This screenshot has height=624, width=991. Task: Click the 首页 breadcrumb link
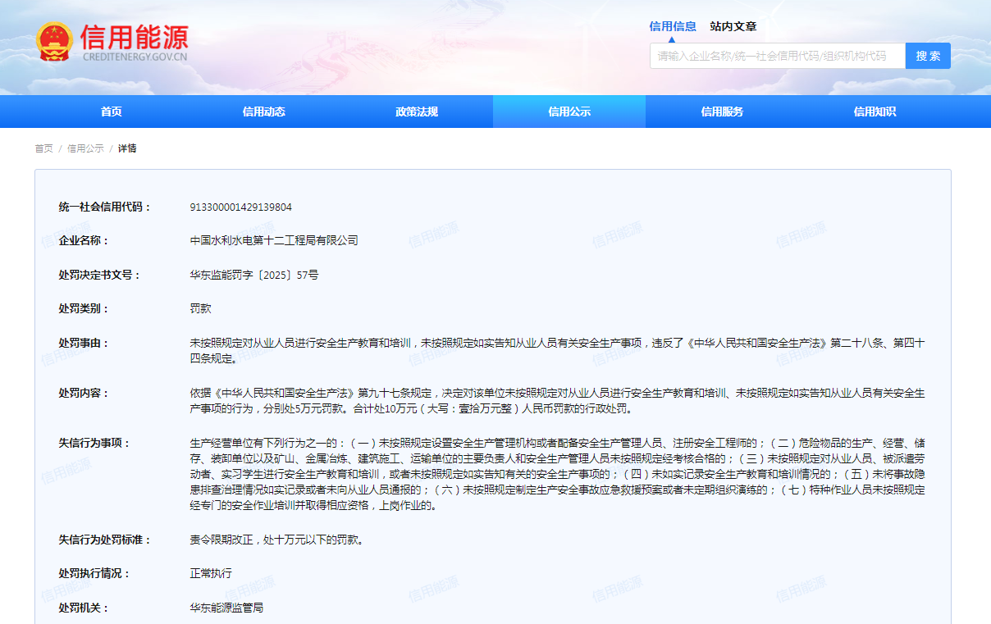click(43, 148)
